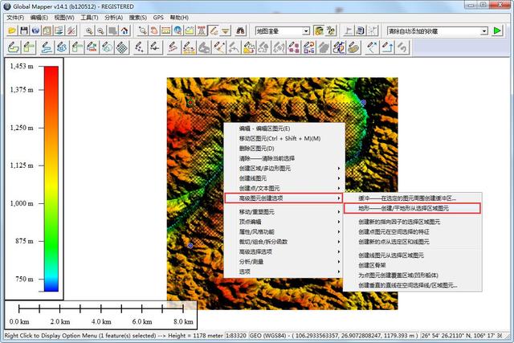Click the pencil with rotating arrows icon

(308, 47)
